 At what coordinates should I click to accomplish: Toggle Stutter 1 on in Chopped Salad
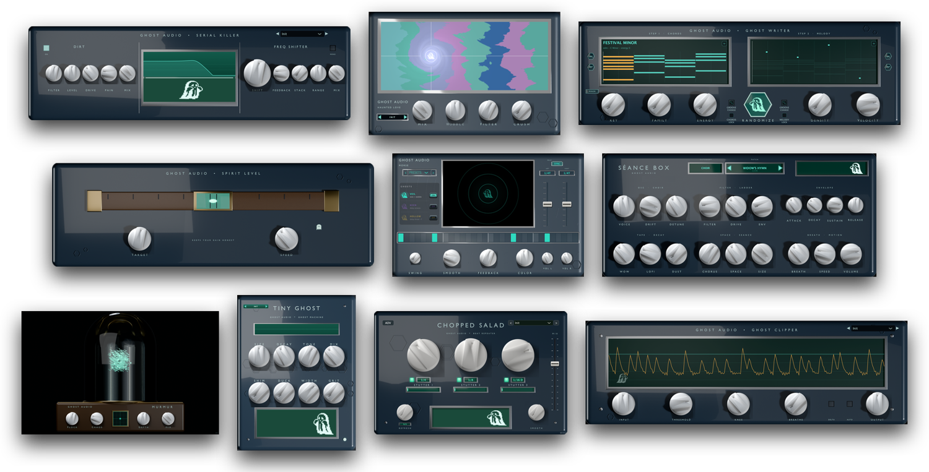coord(412,380)
